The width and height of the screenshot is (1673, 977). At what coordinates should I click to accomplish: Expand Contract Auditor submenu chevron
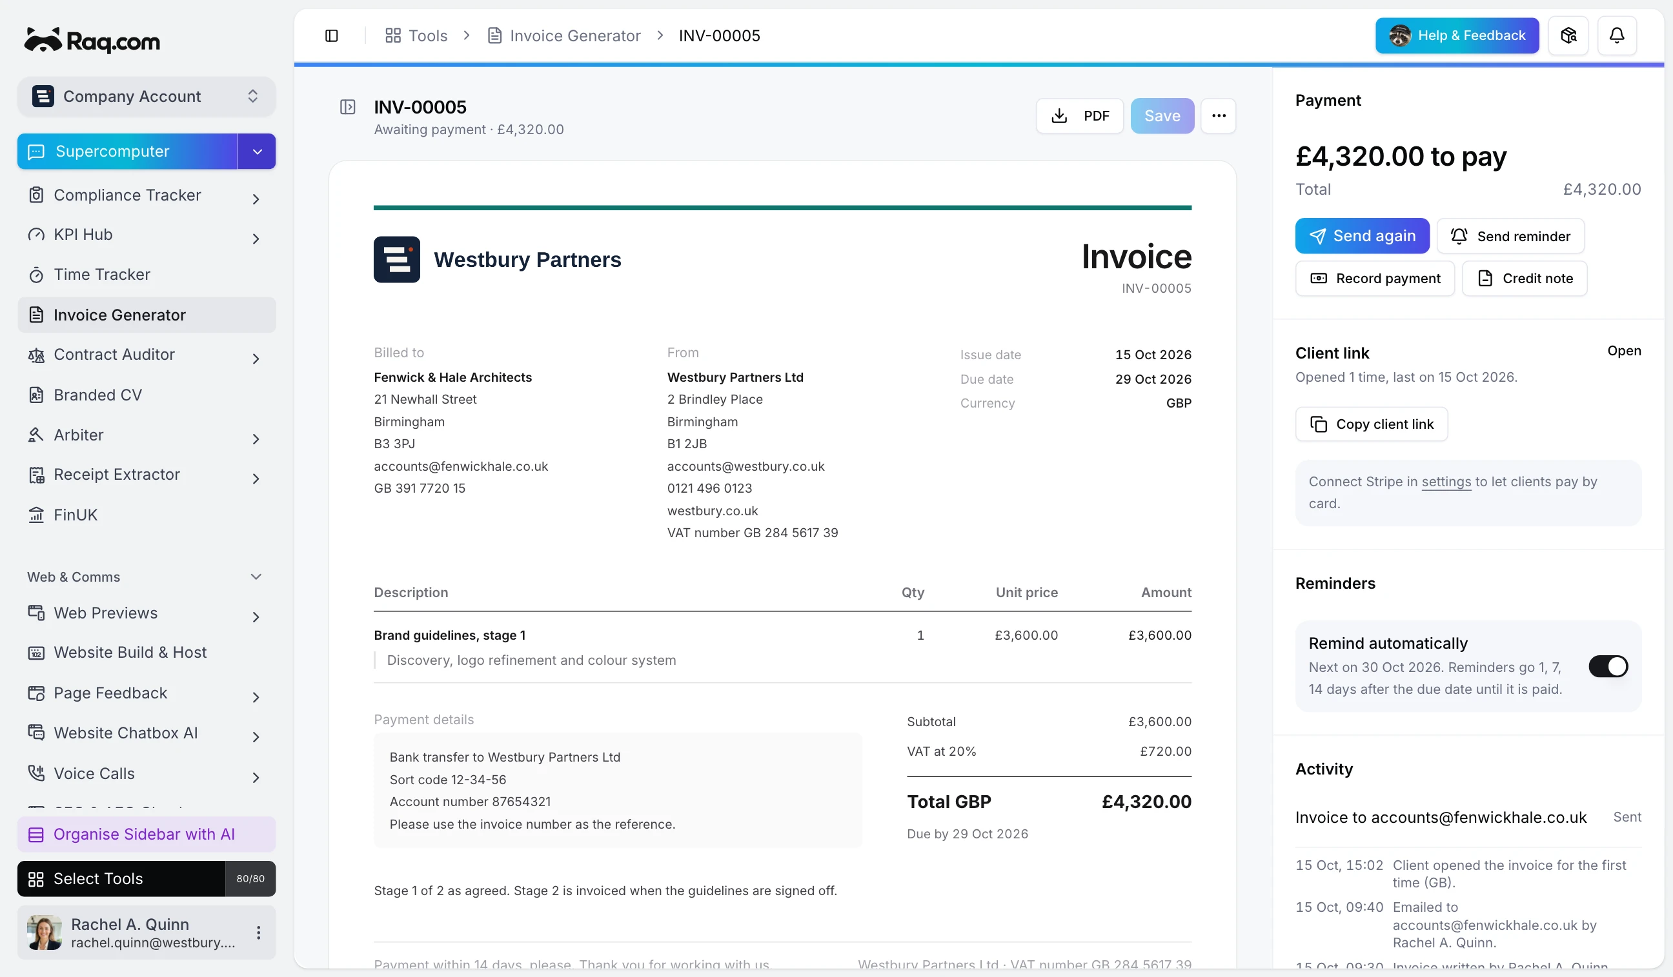click(256, 359)
